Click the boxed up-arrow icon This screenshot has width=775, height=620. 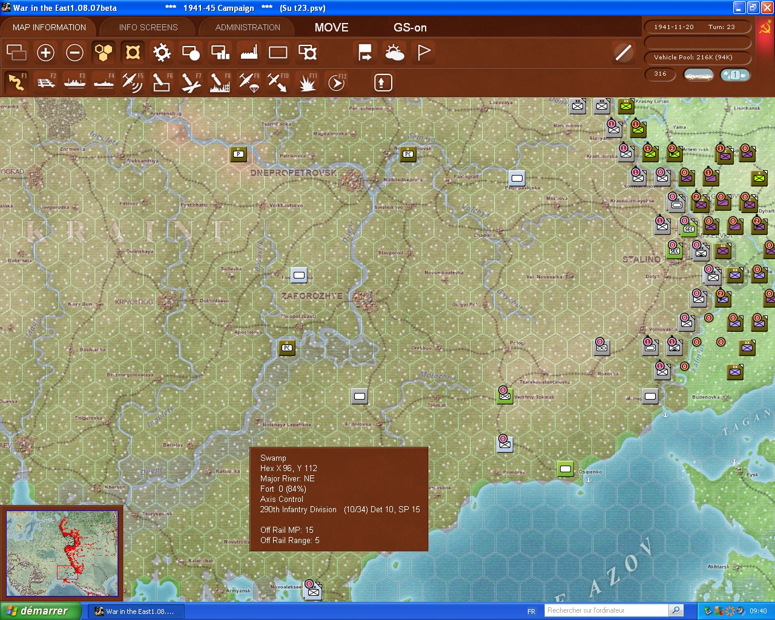pos(383,82)
